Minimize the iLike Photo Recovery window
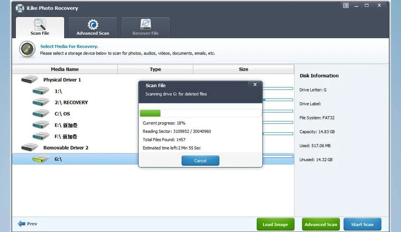Screen dimensions: 401x232 (x=356, y=6)
